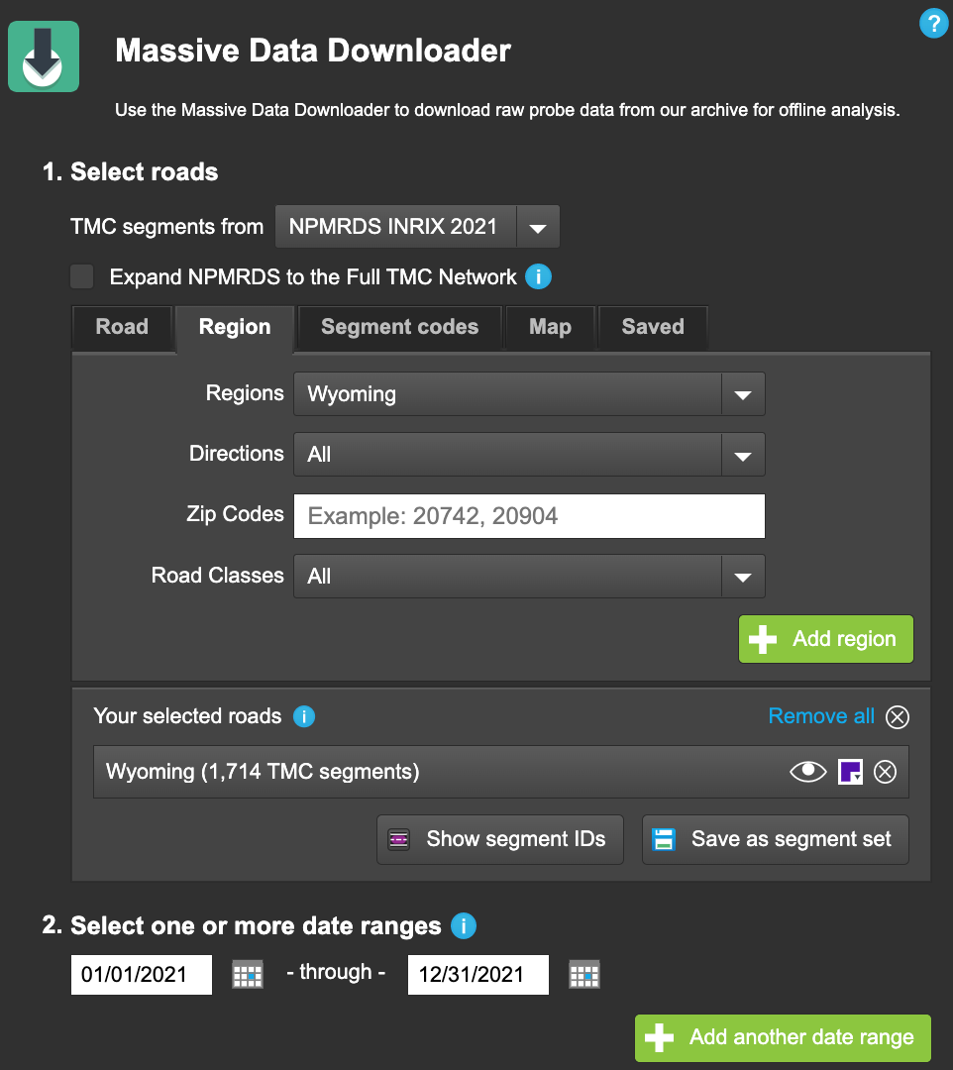953x1070 pixels.
Task: Switch to the Road tab
Action: 122,327
